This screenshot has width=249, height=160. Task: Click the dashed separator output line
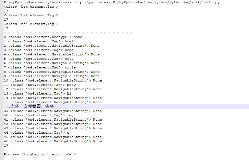point(68,33)
